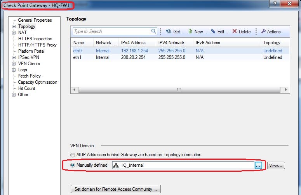This screenshot has width=301, height=195.
Task: Expand the Logs tree node
Action: 14,70
